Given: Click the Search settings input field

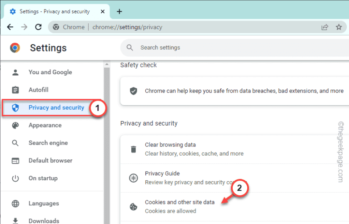Looking at the screenshot, I should click(227, 48).
